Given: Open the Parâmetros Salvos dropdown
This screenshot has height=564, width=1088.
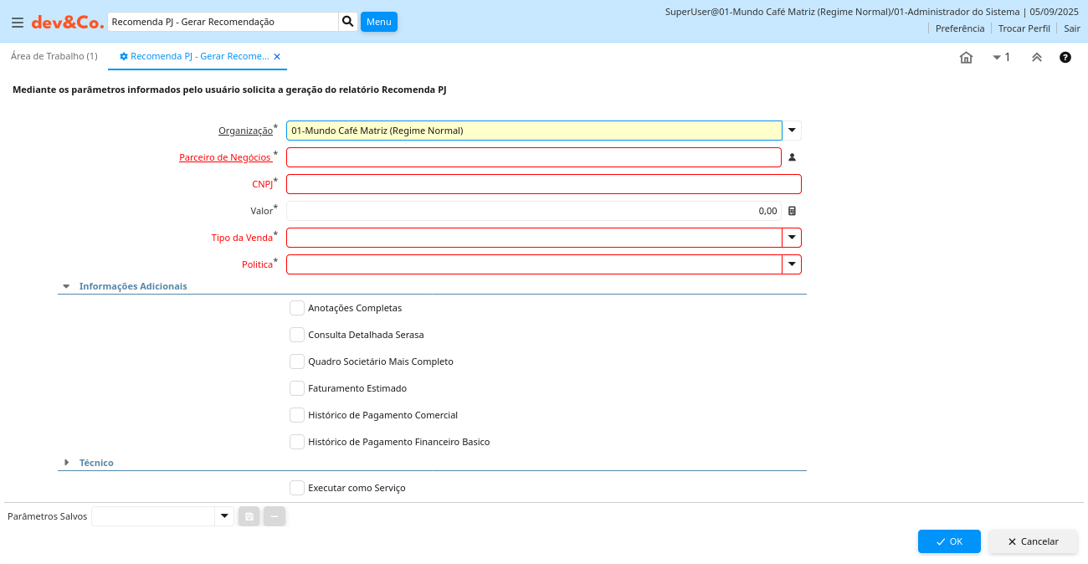Looking at the screenshot, I should coord(223,516).
